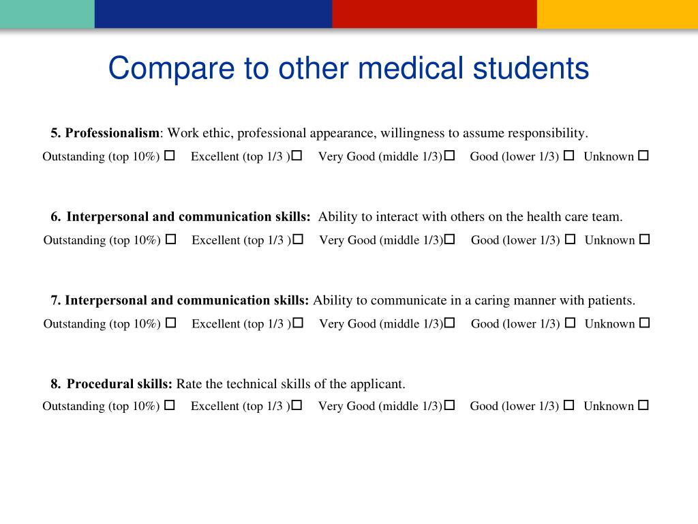Check Outstanding box under Professionalism
This screenshot has width=698, height=524.
pyautogui.click(x=170, y=156)
